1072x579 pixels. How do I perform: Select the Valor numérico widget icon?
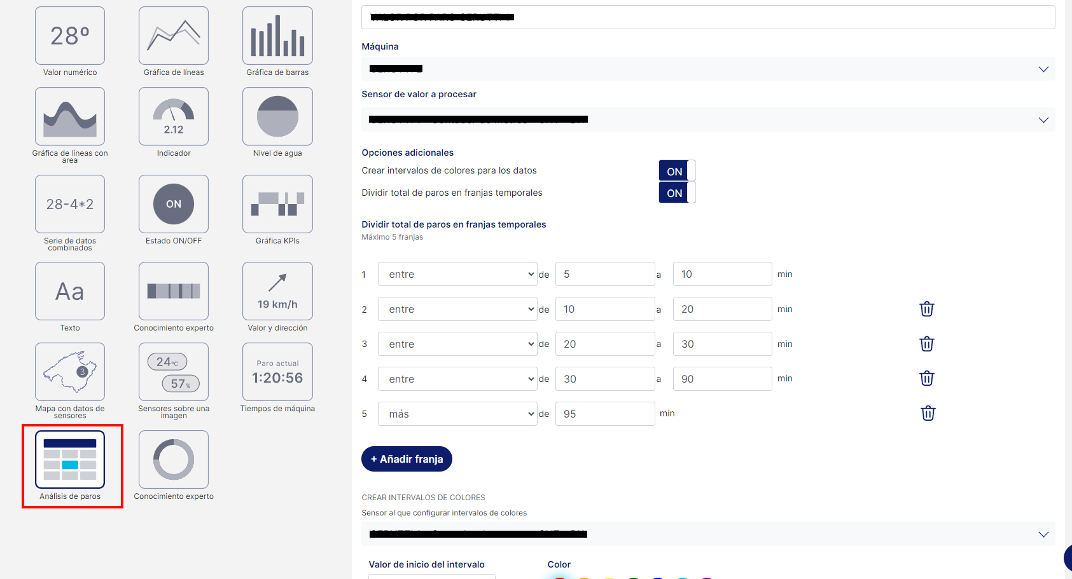point(70,36)
